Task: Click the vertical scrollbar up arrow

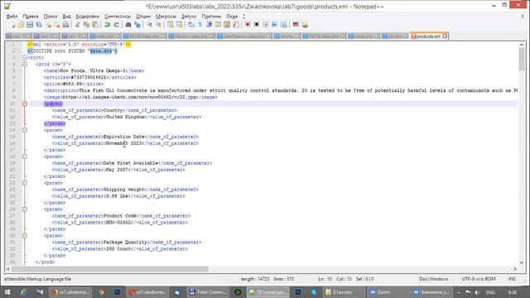Action: tap(522, 45)
